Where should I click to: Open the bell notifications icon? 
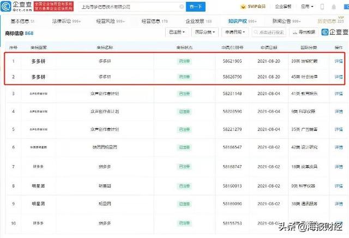click(334, 7)
